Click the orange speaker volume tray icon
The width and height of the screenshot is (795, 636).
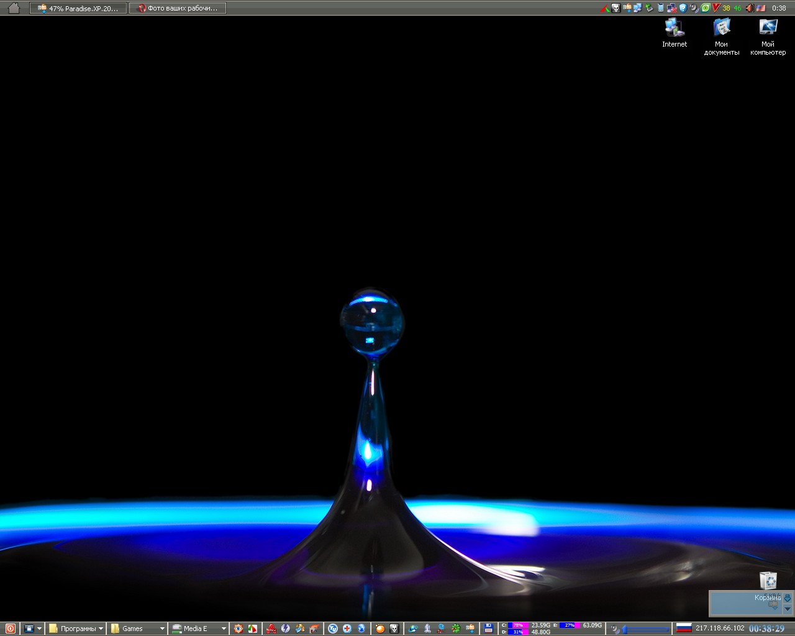[x=750, y=8]
